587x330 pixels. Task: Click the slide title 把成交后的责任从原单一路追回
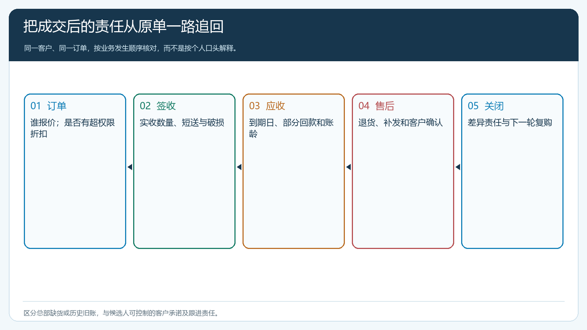pyautogui.click(x=124, y=26)
